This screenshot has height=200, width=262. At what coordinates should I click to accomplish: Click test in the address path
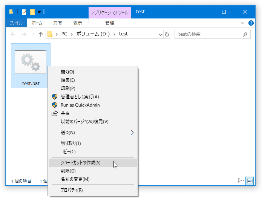click(x=124, y=34)
